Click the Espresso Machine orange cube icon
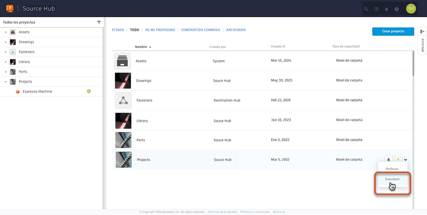 18,92
